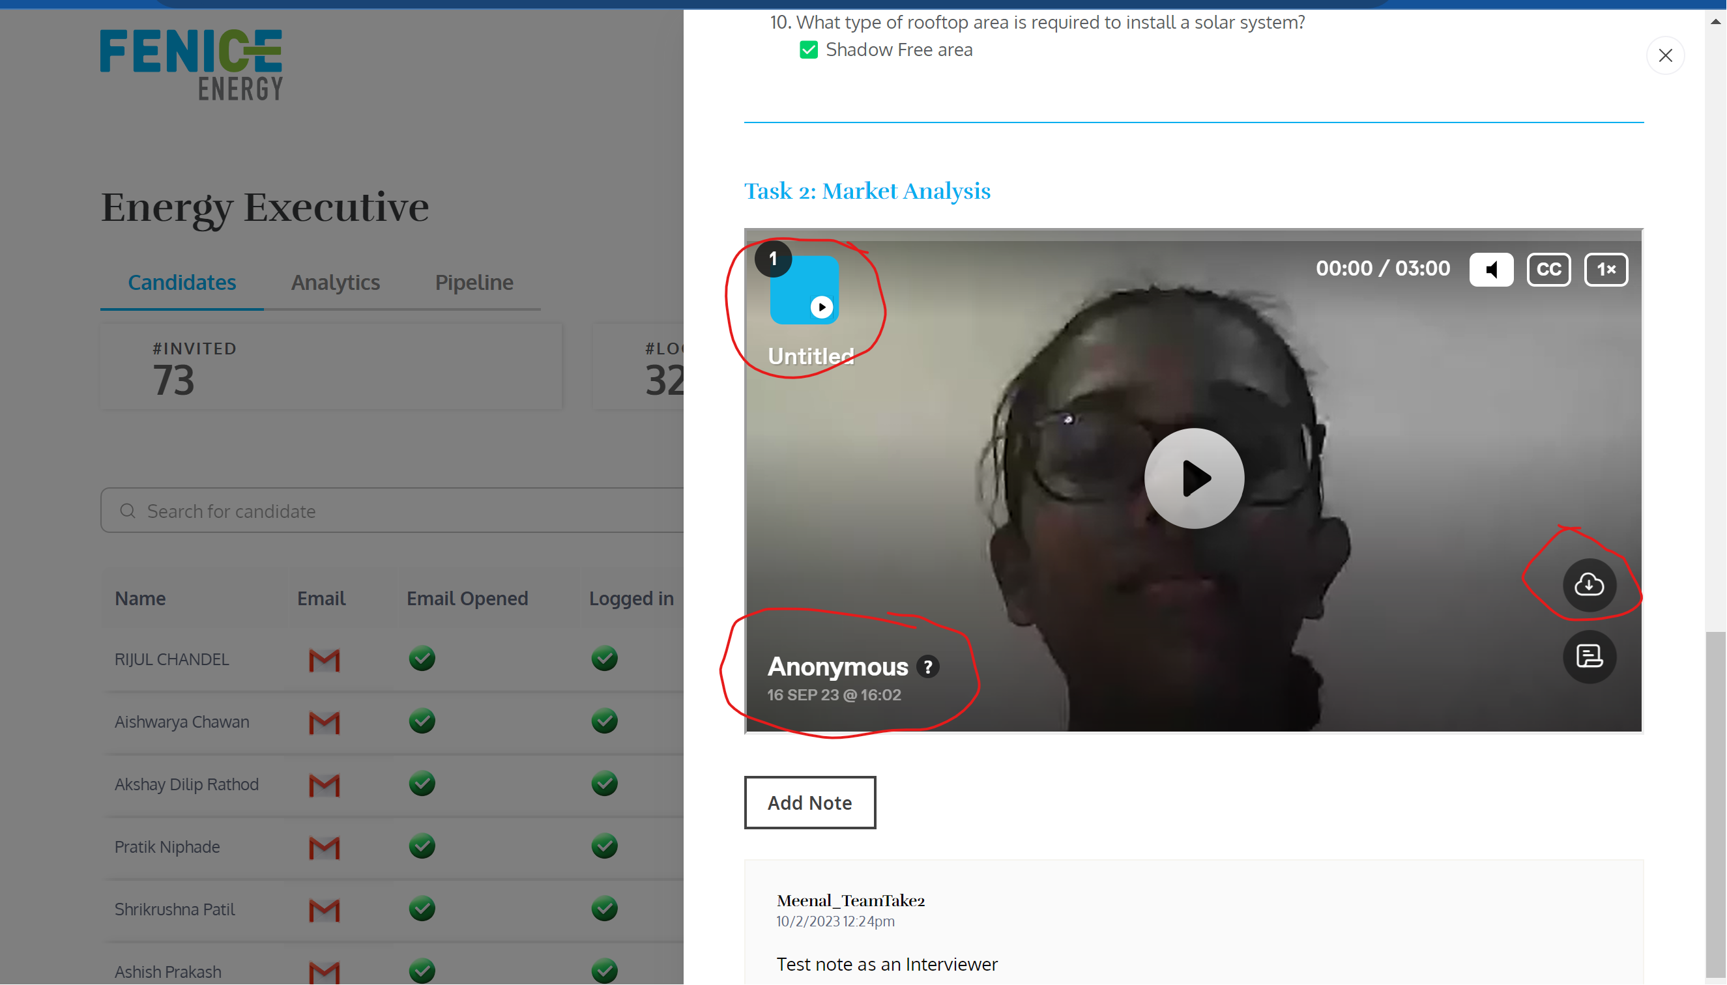Click Logged in checkmark for Akshay Dilip Rathod

(x=604, y=784)
